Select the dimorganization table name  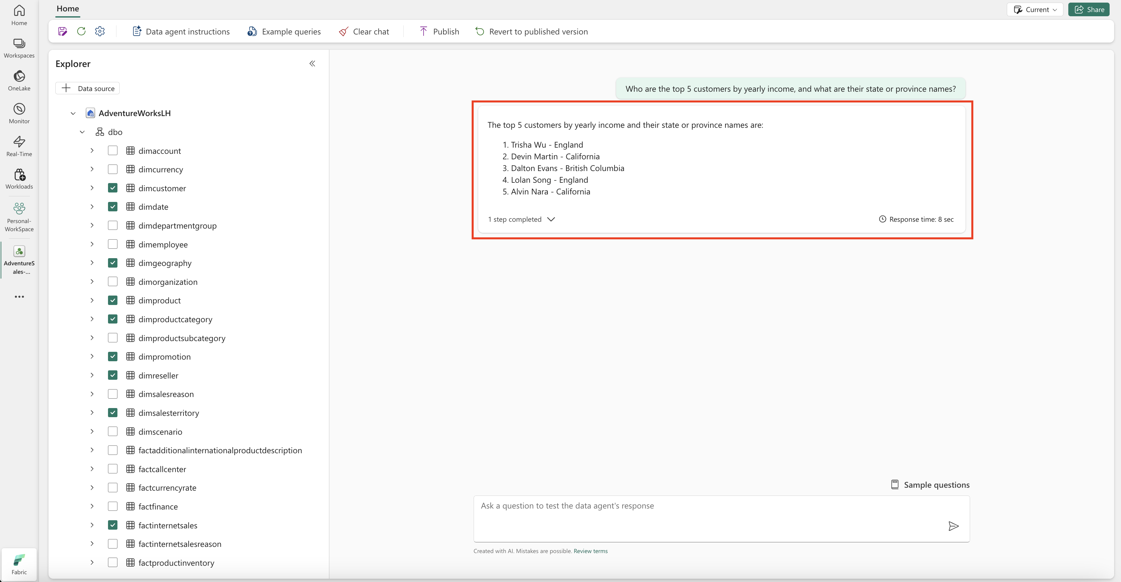[168, 282]
